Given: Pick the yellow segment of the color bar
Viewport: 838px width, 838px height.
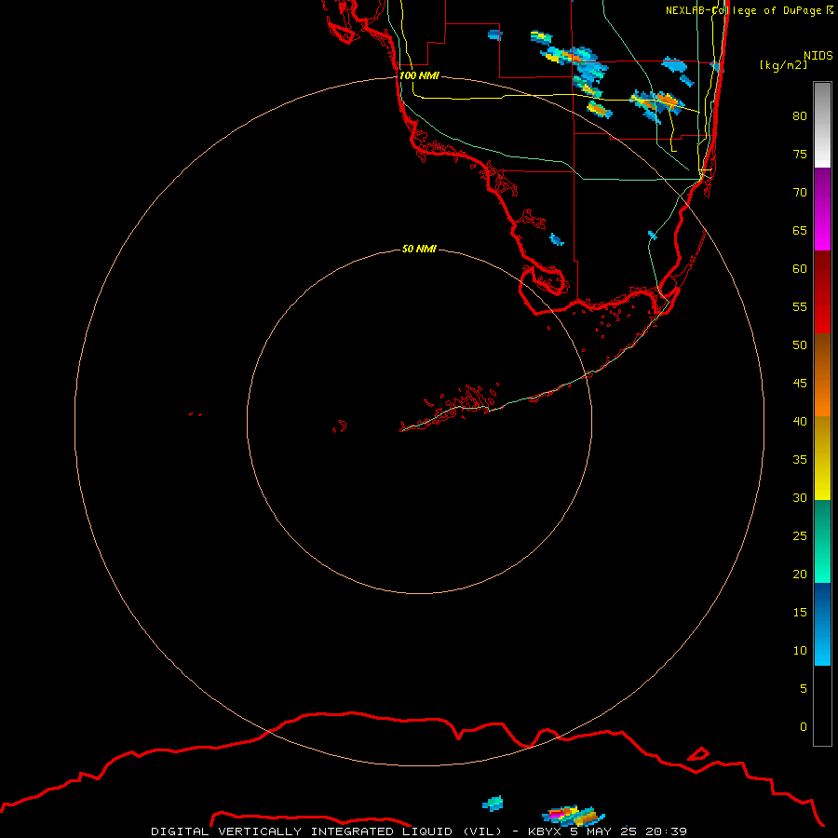Looking at the screenshot, I should (822, 458).
